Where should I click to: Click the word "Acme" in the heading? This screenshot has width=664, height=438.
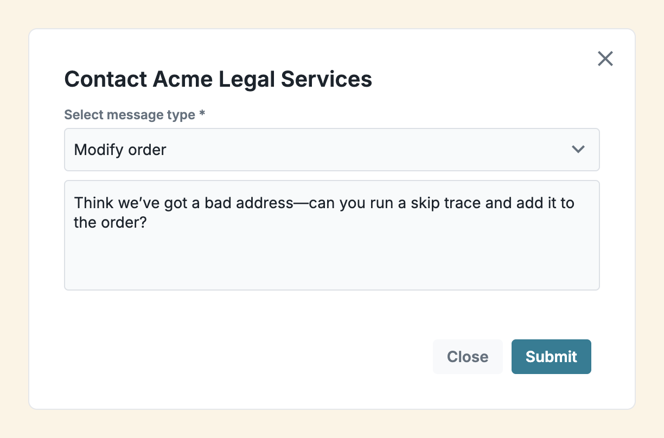(x=182, y=79)
